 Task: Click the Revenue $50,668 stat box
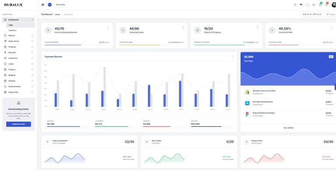point(211,123)
